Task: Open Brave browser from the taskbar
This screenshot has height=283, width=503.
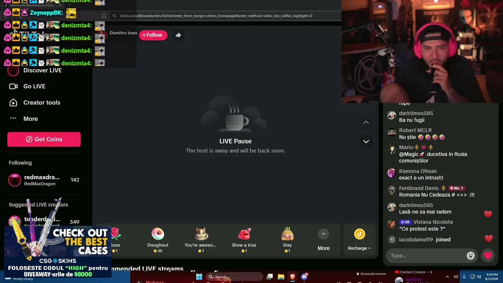Action: (x=292, y=277)
